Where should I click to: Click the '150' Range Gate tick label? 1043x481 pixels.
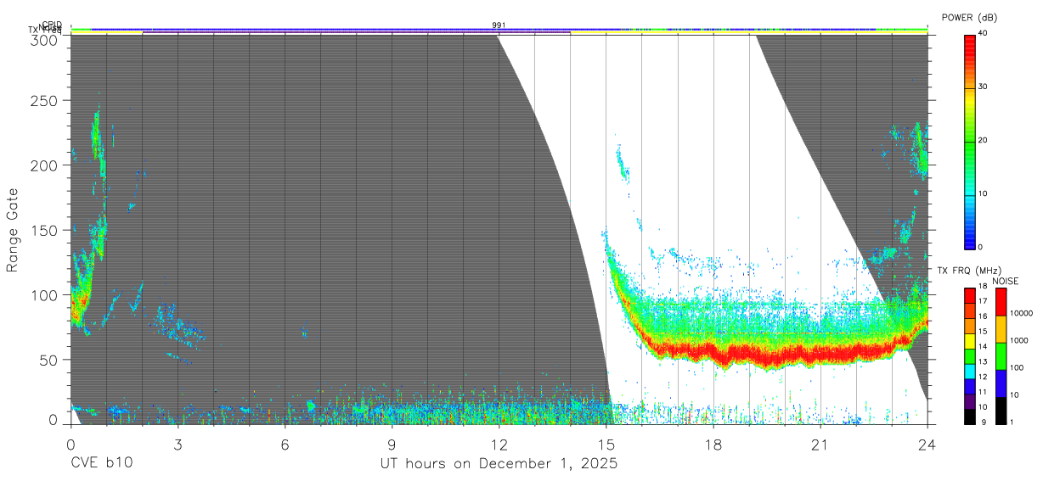(x=45, y=230)
